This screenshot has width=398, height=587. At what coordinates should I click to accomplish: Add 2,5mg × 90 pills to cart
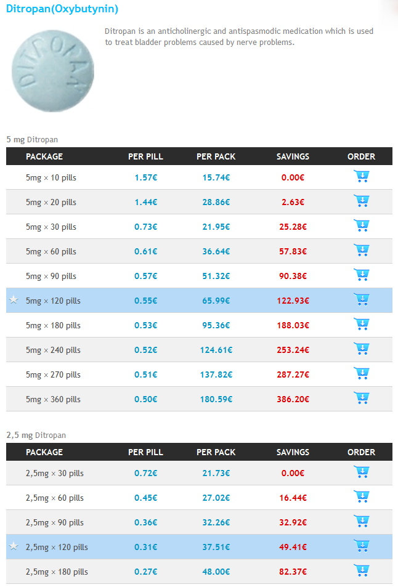point(361,522)
